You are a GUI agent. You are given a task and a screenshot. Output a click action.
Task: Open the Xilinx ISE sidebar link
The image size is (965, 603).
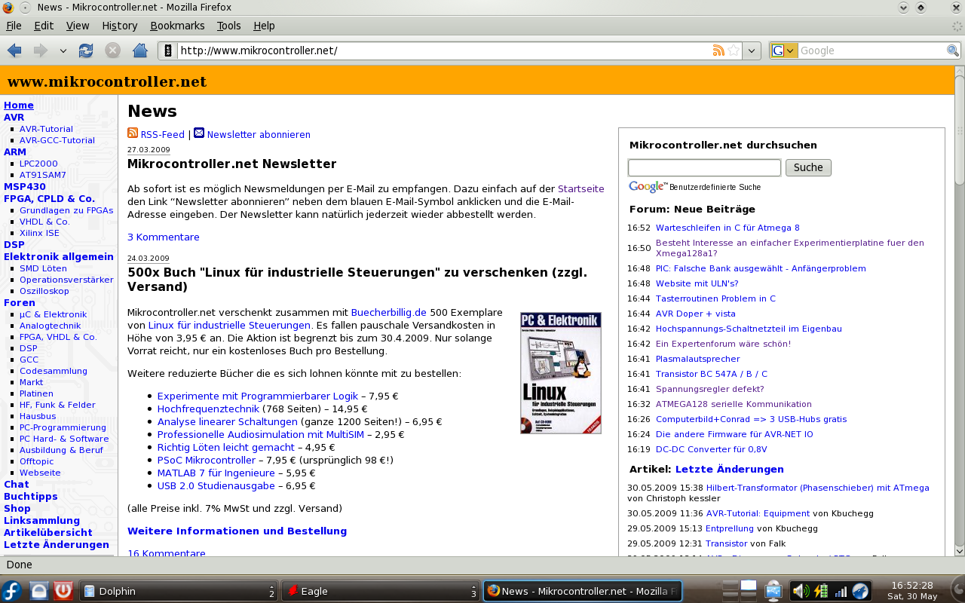point(39,233)
